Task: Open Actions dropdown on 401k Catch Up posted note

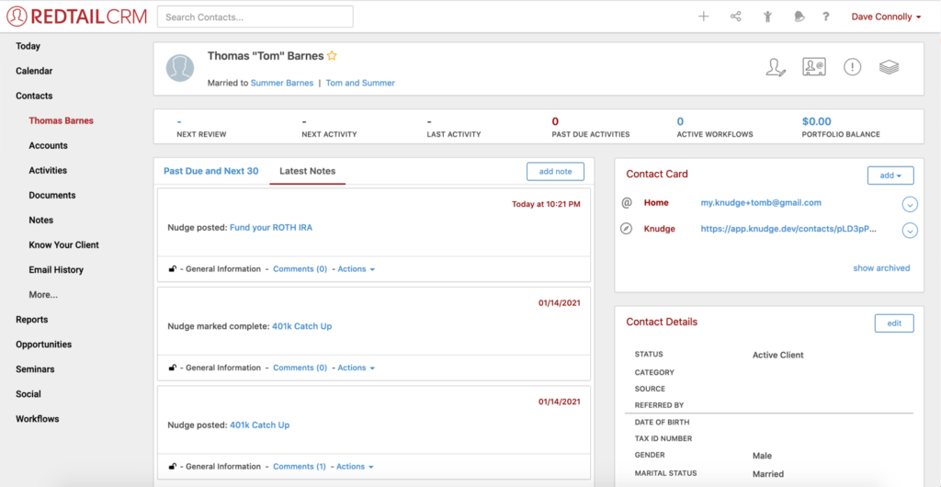Action: pyautogui.click(x=355, y=466)
